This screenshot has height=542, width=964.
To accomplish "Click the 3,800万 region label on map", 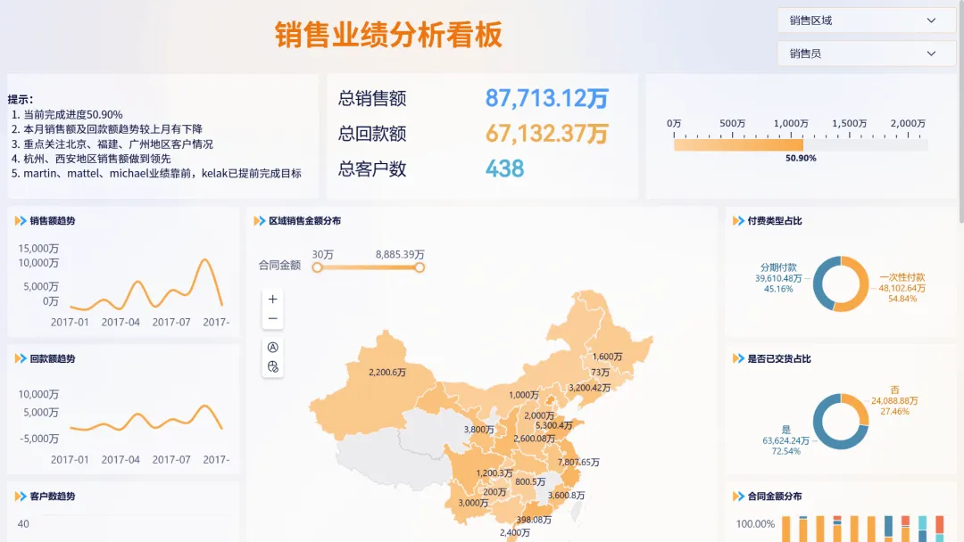I will point(479,430).
